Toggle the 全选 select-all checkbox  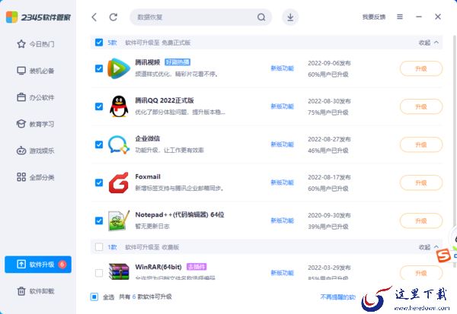(x=94, y=297)
